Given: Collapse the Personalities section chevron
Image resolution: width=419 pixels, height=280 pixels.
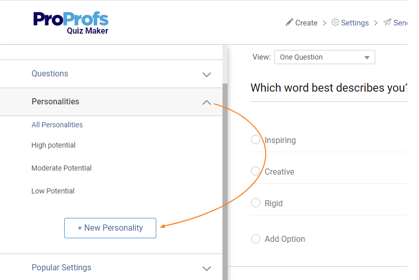Looking at the screenshot, I should 206,102.
